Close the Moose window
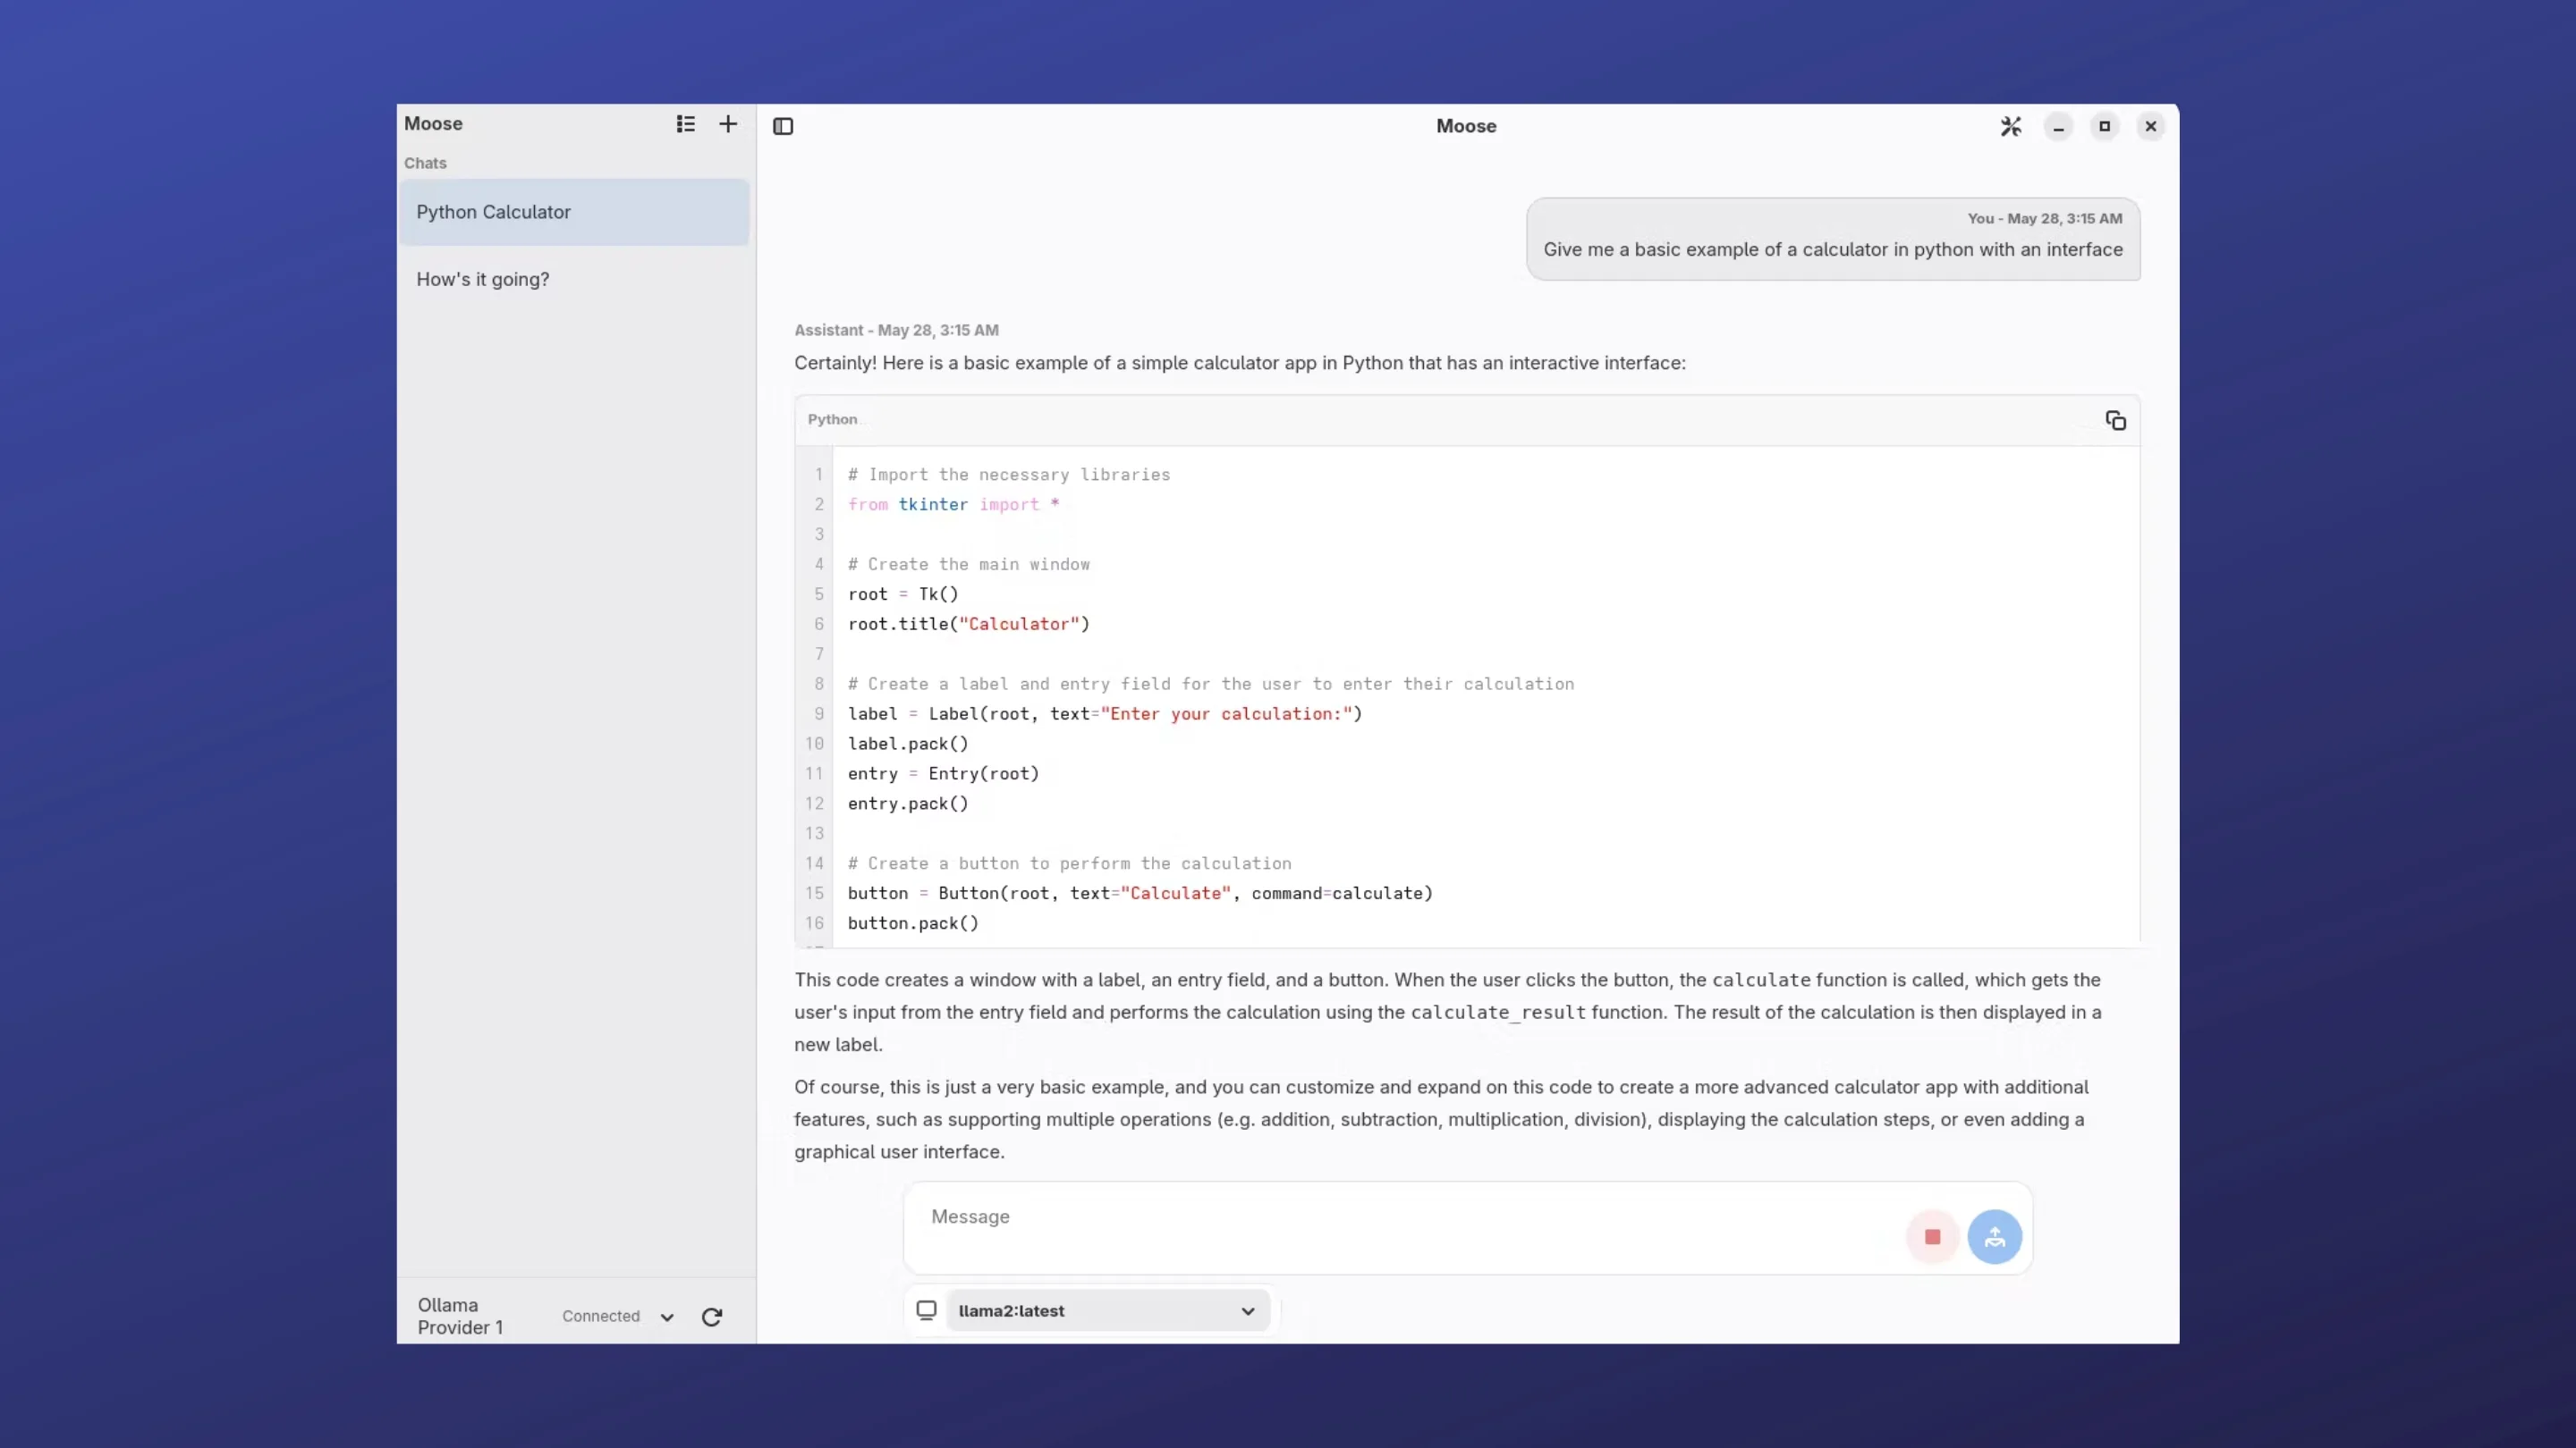The height and width of the screenshot is (1448, 2576). pyautogui.click(x=2150, y=127)
